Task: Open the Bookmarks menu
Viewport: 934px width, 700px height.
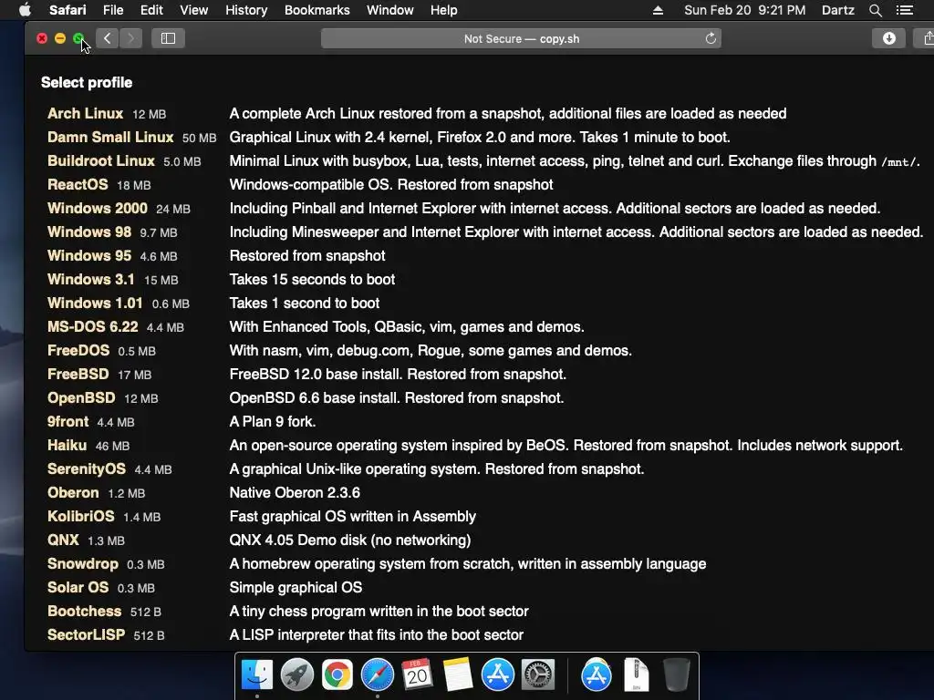Action: point(317,10)
